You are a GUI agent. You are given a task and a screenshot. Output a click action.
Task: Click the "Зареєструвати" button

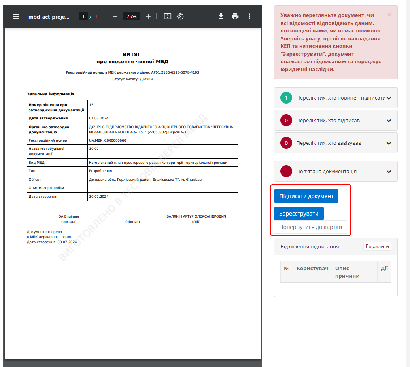pos(299,214)
